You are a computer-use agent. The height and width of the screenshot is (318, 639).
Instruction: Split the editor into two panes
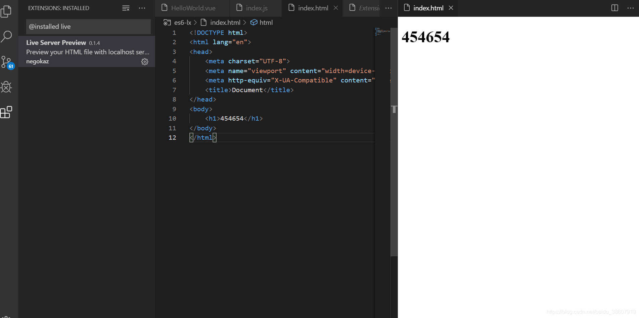(x=614, y=8)
